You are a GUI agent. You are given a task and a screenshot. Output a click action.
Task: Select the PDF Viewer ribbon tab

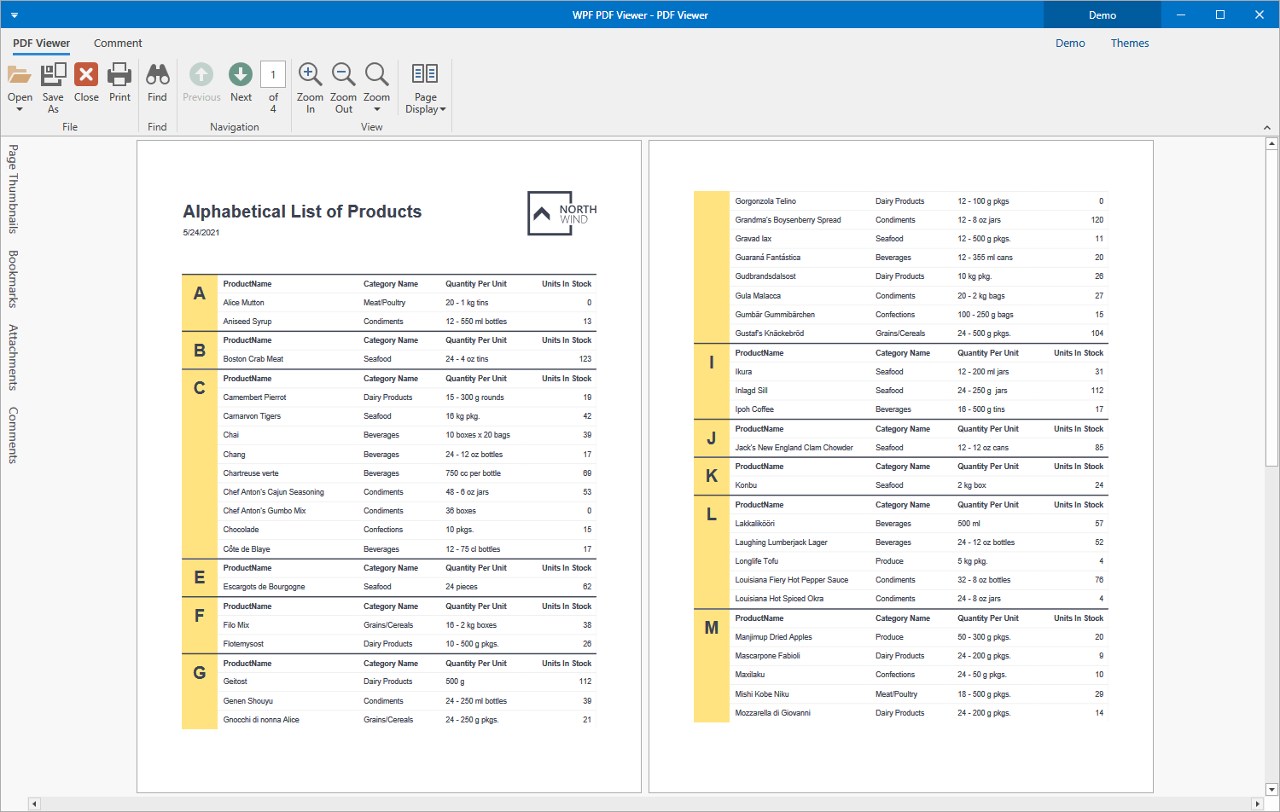41,43
